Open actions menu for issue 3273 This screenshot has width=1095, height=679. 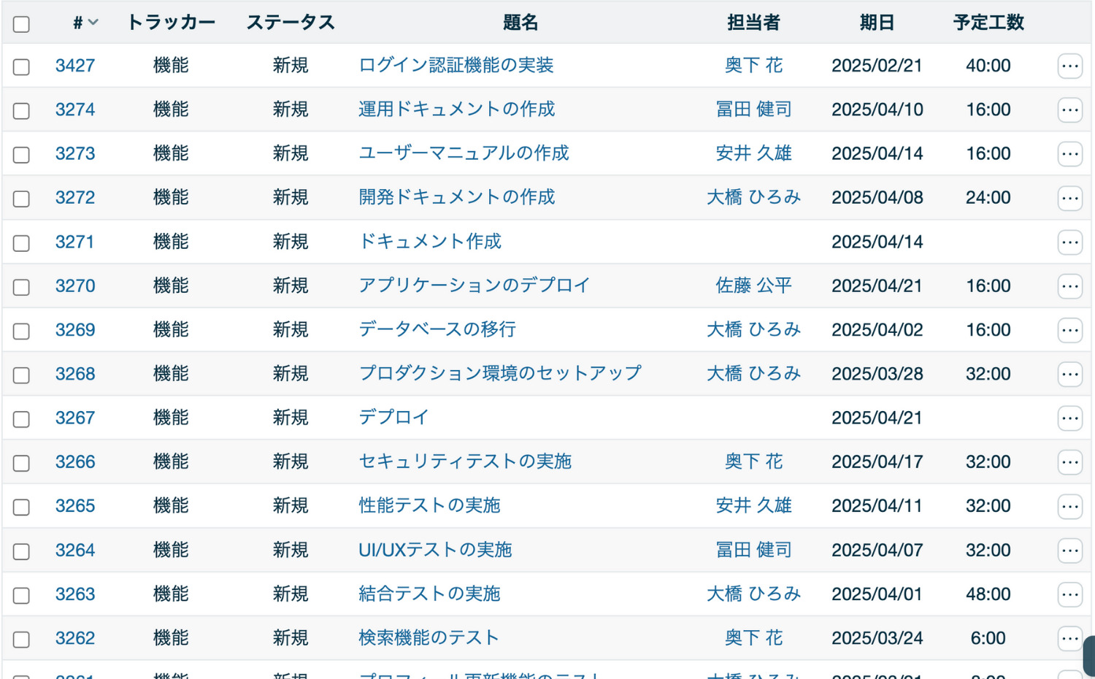tap(1069, 154)
